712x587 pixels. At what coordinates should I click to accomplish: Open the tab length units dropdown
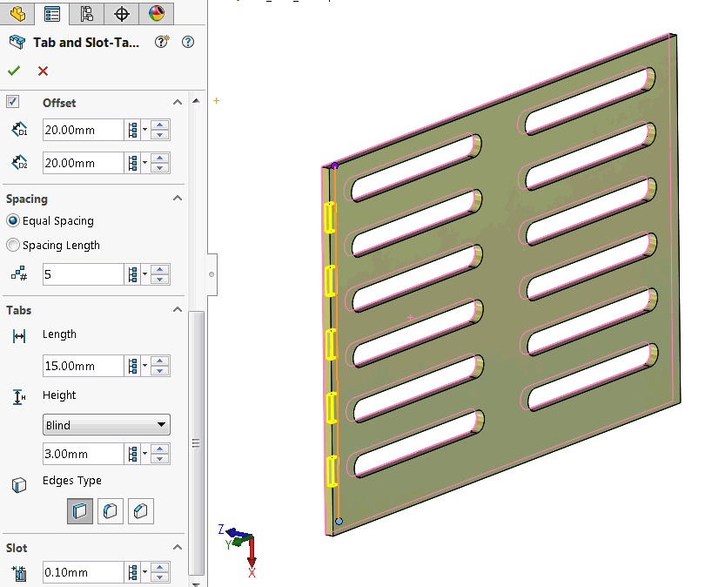144,366
